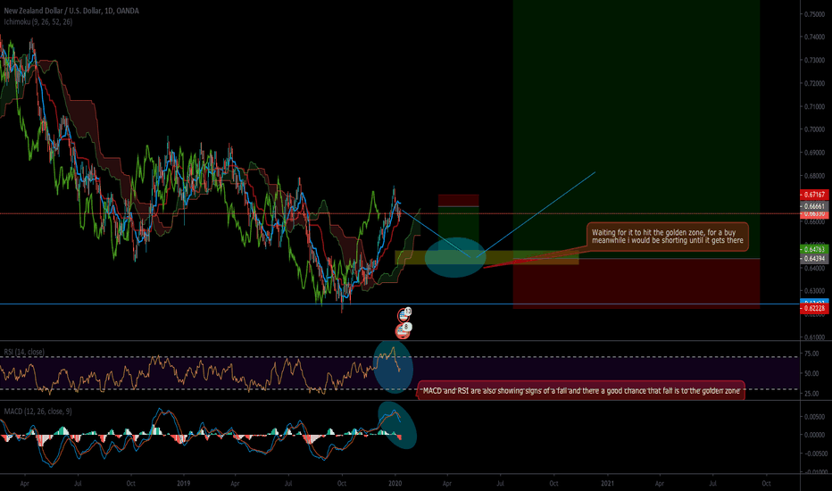832x491 pixels.
Task: Select the teal ellipse over the golden zone
Action: point(455,258)
